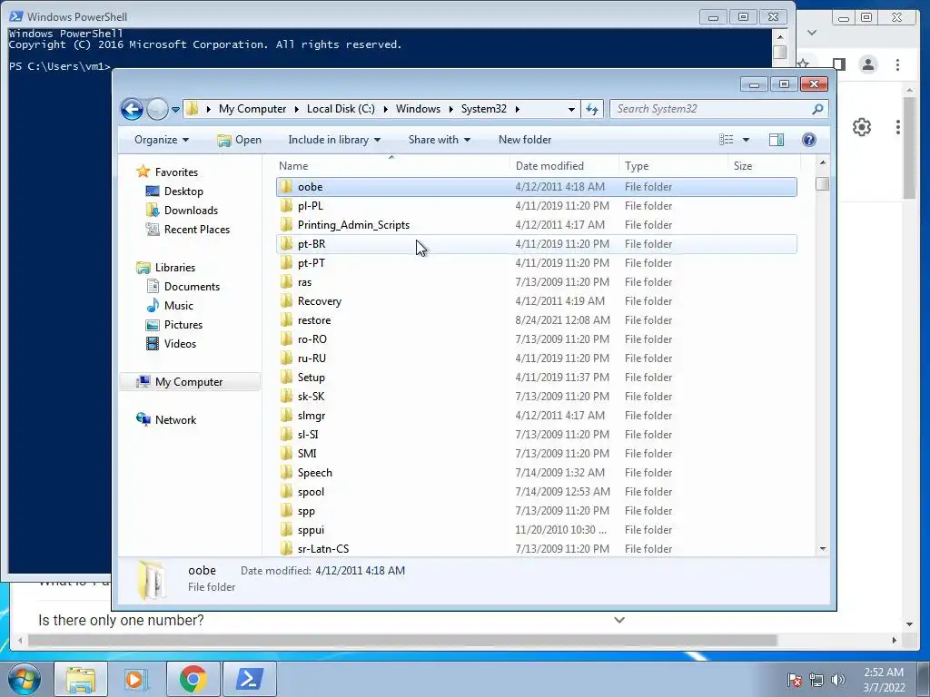Viewport: 930px width, 697px height.
Task: Switch to PowerShell from the taskbar
Action: click(x=249, y=679)
